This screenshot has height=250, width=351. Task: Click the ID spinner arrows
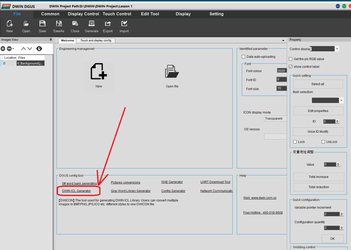(338, 121)
